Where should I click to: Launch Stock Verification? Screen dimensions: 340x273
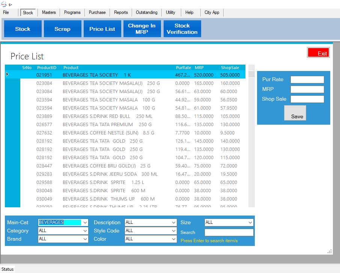pos(182,29)
